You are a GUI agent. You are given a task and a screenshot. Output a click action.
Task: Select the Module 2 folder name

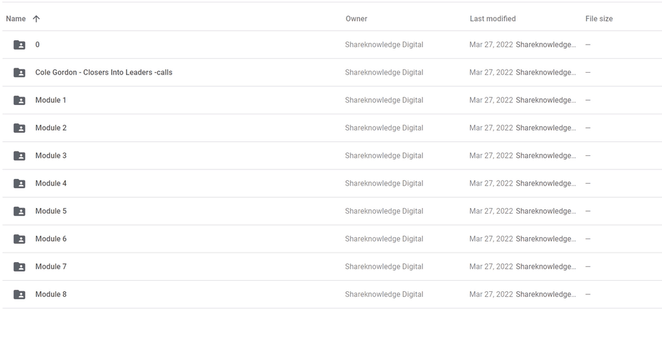(51, 128)
